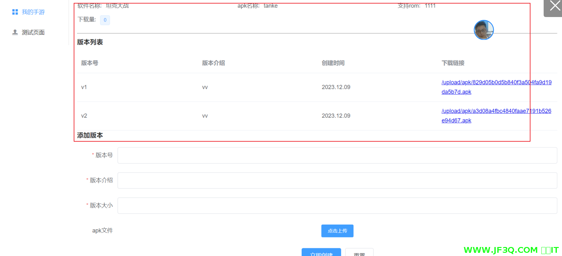Click the 创建时间 column header
562x256 pixels.
coord(333,63)
